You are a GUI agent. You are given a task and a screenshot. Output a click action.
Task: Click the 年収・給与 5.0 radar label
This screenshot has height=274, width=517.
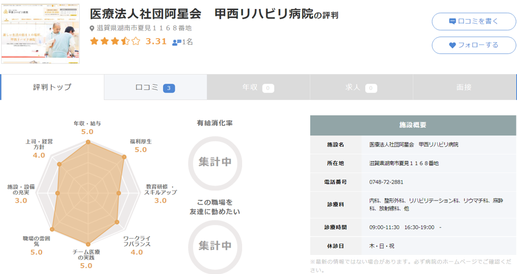(87, 128)
